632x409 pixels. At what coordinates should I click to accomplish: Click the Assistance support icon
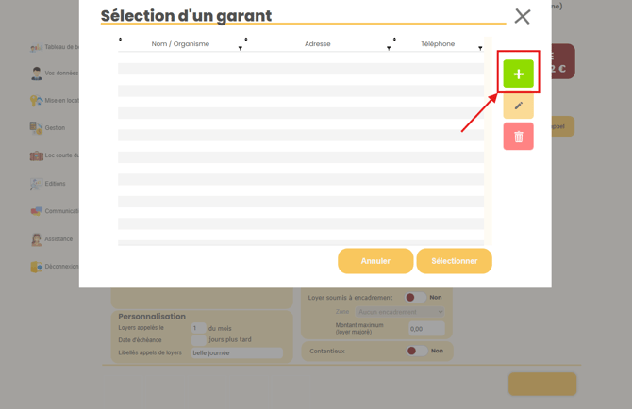click(37, 239)
